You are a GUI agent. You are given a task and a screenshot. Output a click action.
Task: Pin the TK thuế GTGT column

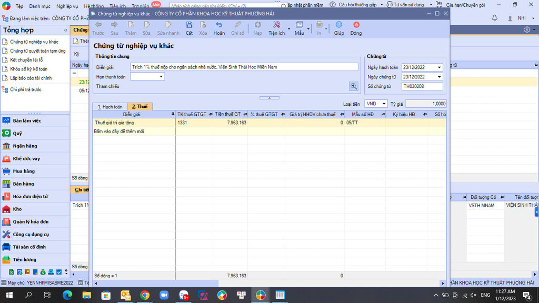(x=211, y=114)
